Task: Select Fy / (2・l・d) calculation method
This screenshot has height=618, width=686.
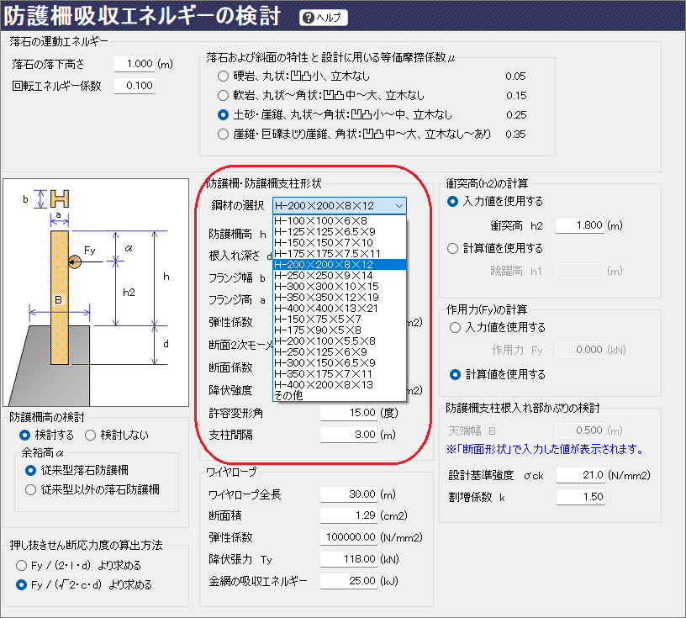Action: click(x=22, y=565)
